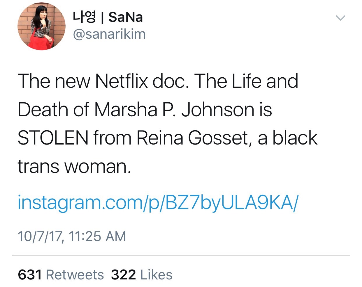This screenshot has width=362, height=287.
Task: Click "The Life and" in tweet text
Action: point(246,81)
